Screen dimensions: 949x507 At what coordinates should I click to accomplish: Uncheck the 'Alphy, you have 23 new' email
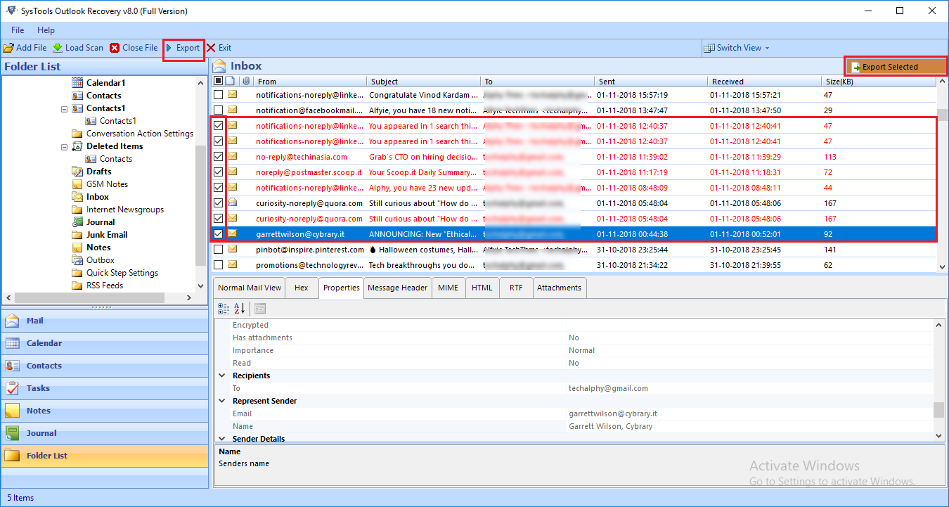tap(219, 188)
